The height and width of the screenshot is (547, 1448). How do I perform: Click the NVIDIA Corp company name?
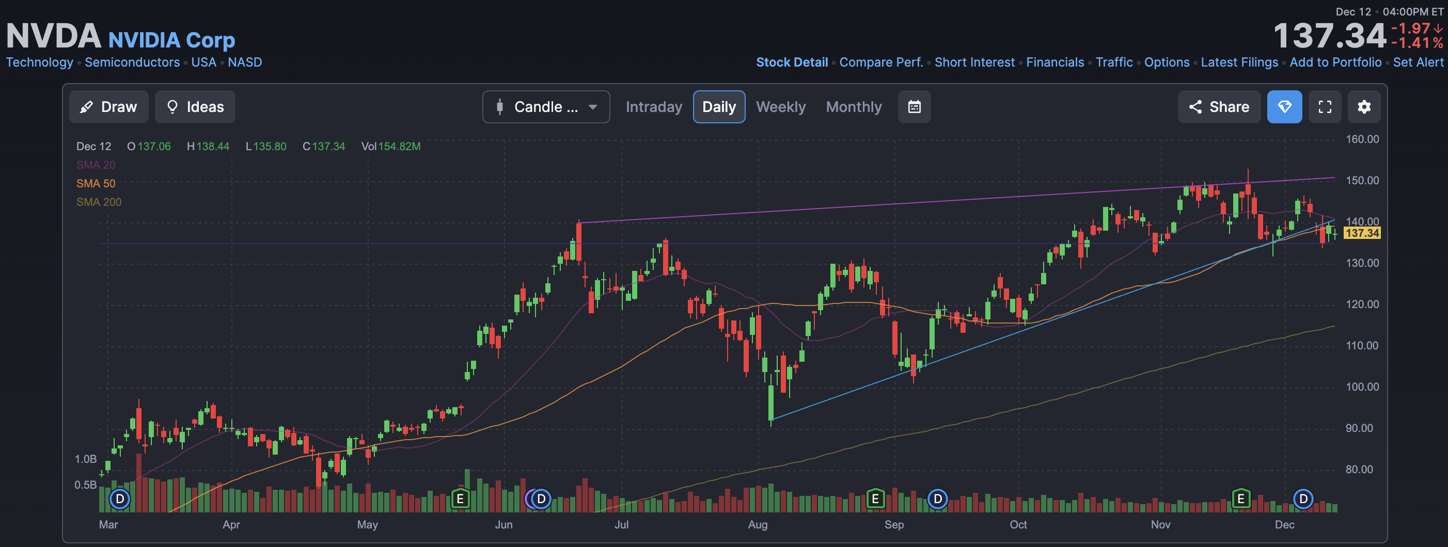pyautogui.click(x=171, y=40)
